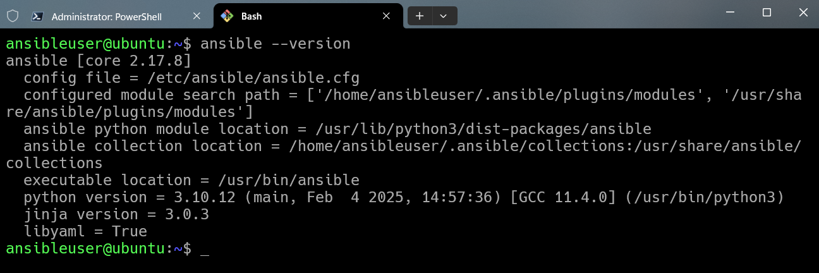Click the 'ansible --version' command text
The height and width of the screenshot is (273, 819).
(x=275, y=44)
